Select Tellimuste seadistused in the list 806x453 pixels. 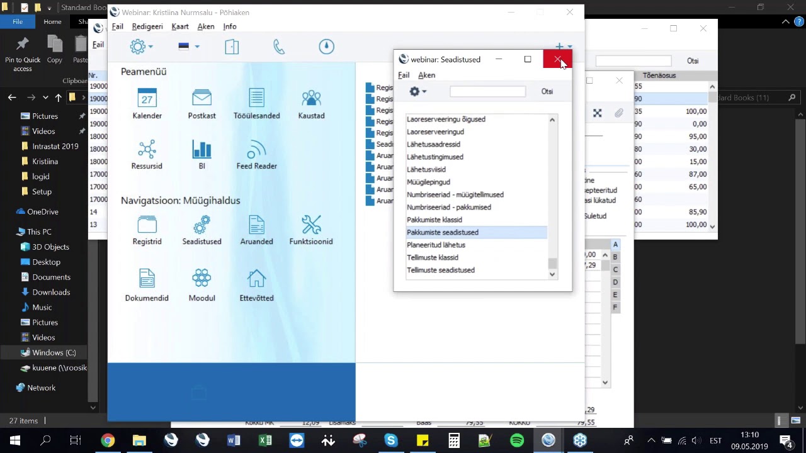point(477,270)
